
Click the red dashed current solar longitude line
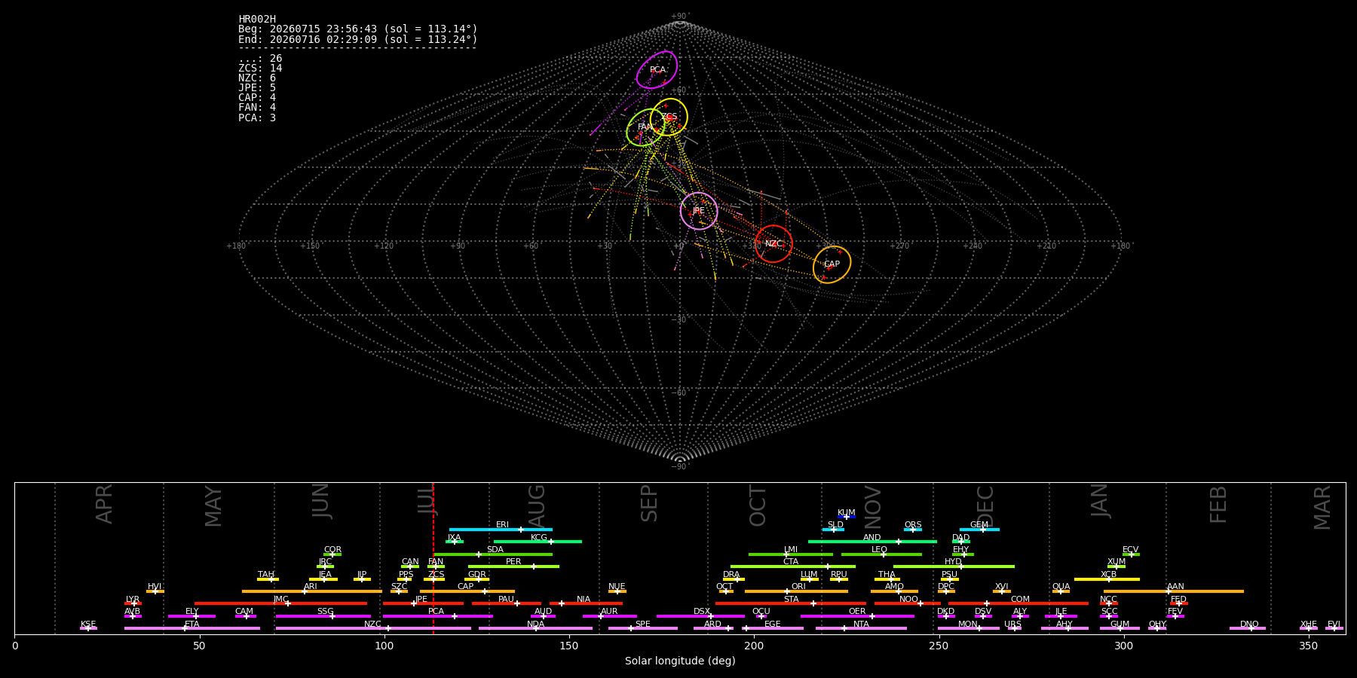(x=433, y=557)
